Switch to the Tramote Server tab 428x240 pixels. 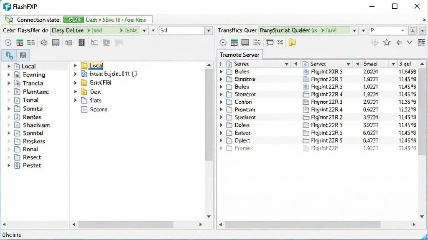coord(239,55)
